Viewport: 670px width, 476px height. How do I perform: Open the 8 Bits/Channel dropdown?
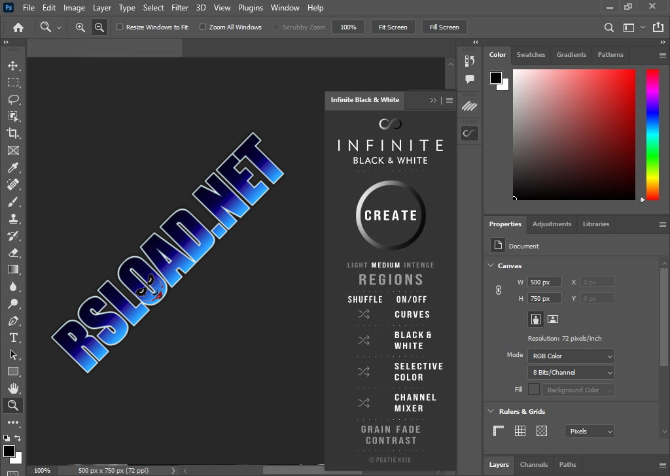pyautogui.click(x=571, y=372)
